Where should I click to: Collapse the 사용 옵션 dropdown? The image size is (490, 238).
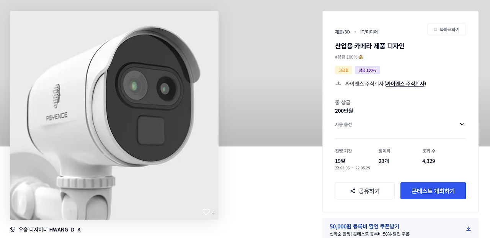(x=400, y=124)
